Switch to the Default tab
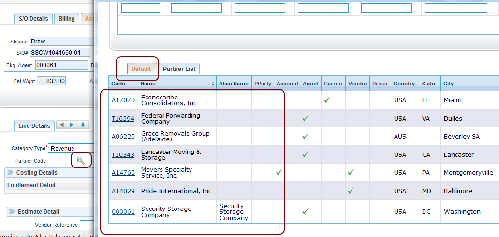 [141, 69]
